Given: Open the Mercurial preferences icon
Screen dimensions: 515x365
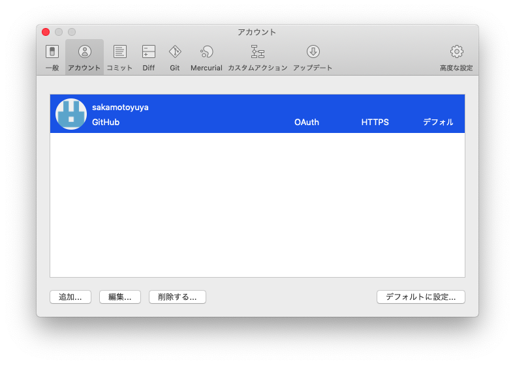Looking at the screenshot, I should pyautogui.click(x=207, y=51).
